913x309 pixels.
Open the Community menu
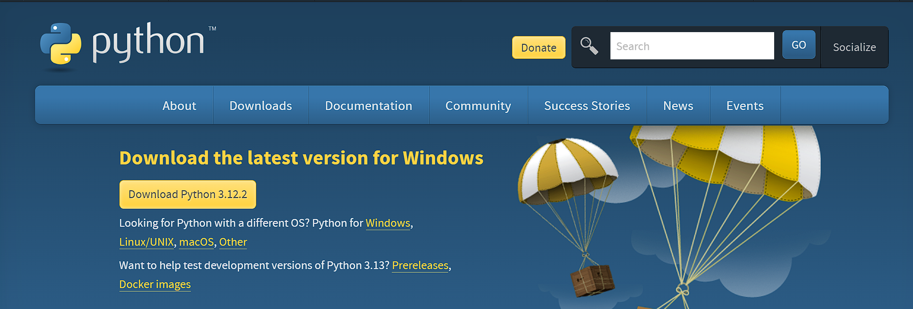tap(478, 106)
